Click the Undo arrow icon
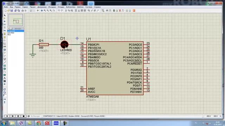Image resolution: width=225 pixels, height=126 pixels. 59,10
